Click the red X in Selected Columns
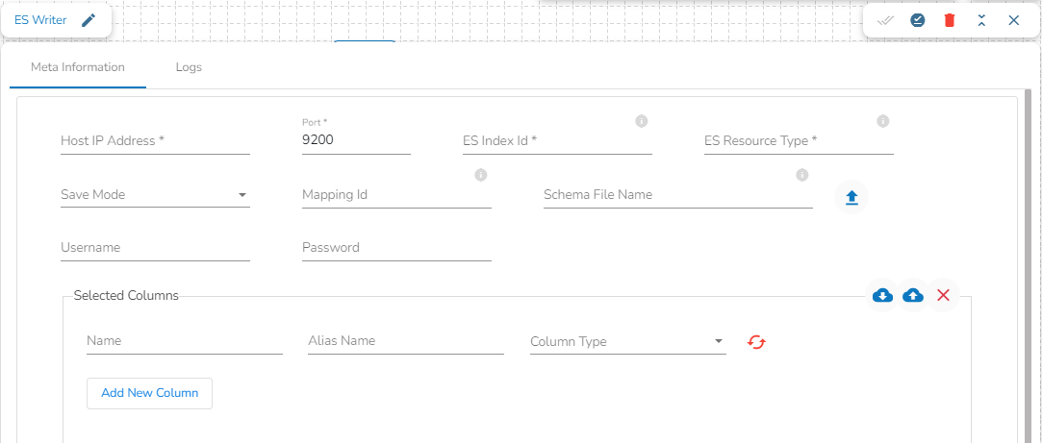 (943, 295)
